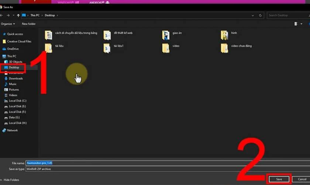310x185 pixels.
Task: Click 'New folder' in the toolbar
Action: point(29,24)
